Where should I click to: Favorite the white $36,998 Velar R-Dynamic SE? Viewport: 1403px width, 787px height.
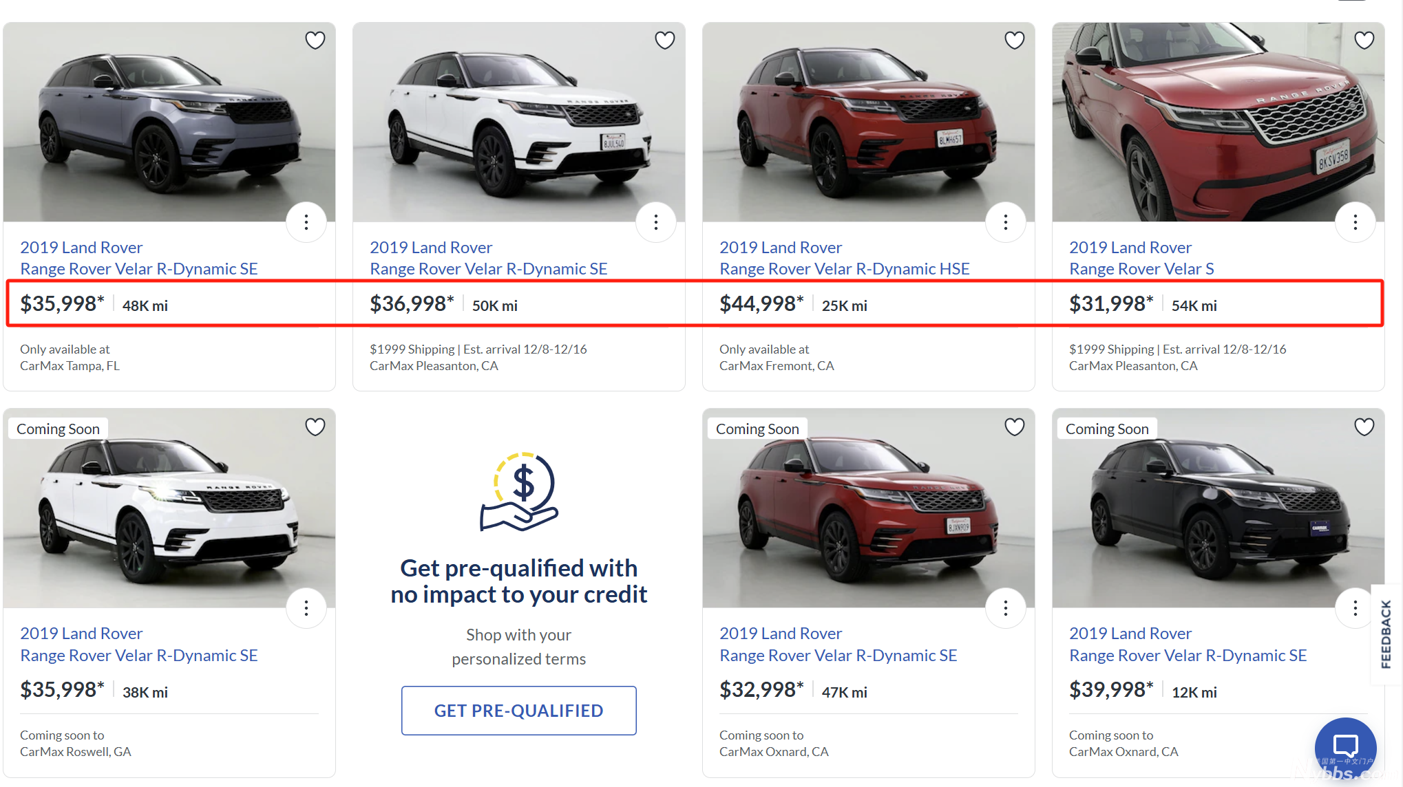point(665,41)
